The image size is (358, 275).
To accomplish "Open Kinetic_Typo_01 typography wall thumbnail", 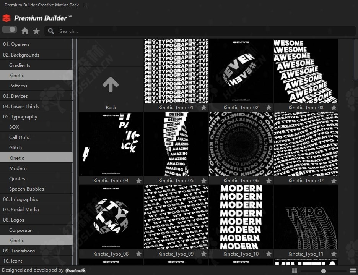I will (x=176, y=71).
